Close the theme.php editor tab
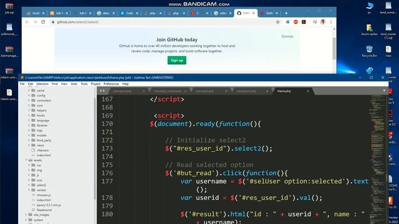Viewport: 399px width, 224px height. tap(308, 91)
